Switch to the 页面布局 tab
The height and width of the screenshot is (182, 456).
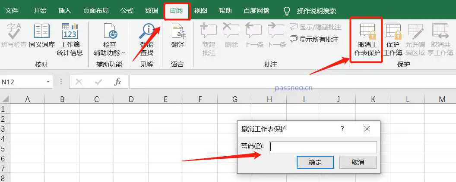click(96, 11)
